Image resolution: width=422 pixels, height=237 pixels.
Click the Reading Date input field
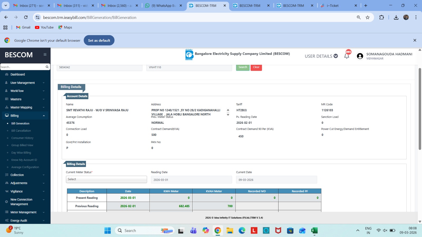191,180
